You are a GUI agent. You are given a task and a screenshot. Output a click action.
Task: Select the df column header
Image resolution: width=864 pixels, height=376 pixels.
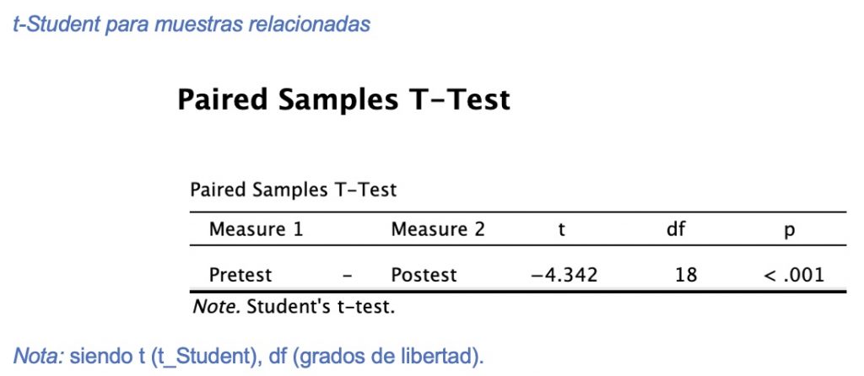tap(676, 228)
